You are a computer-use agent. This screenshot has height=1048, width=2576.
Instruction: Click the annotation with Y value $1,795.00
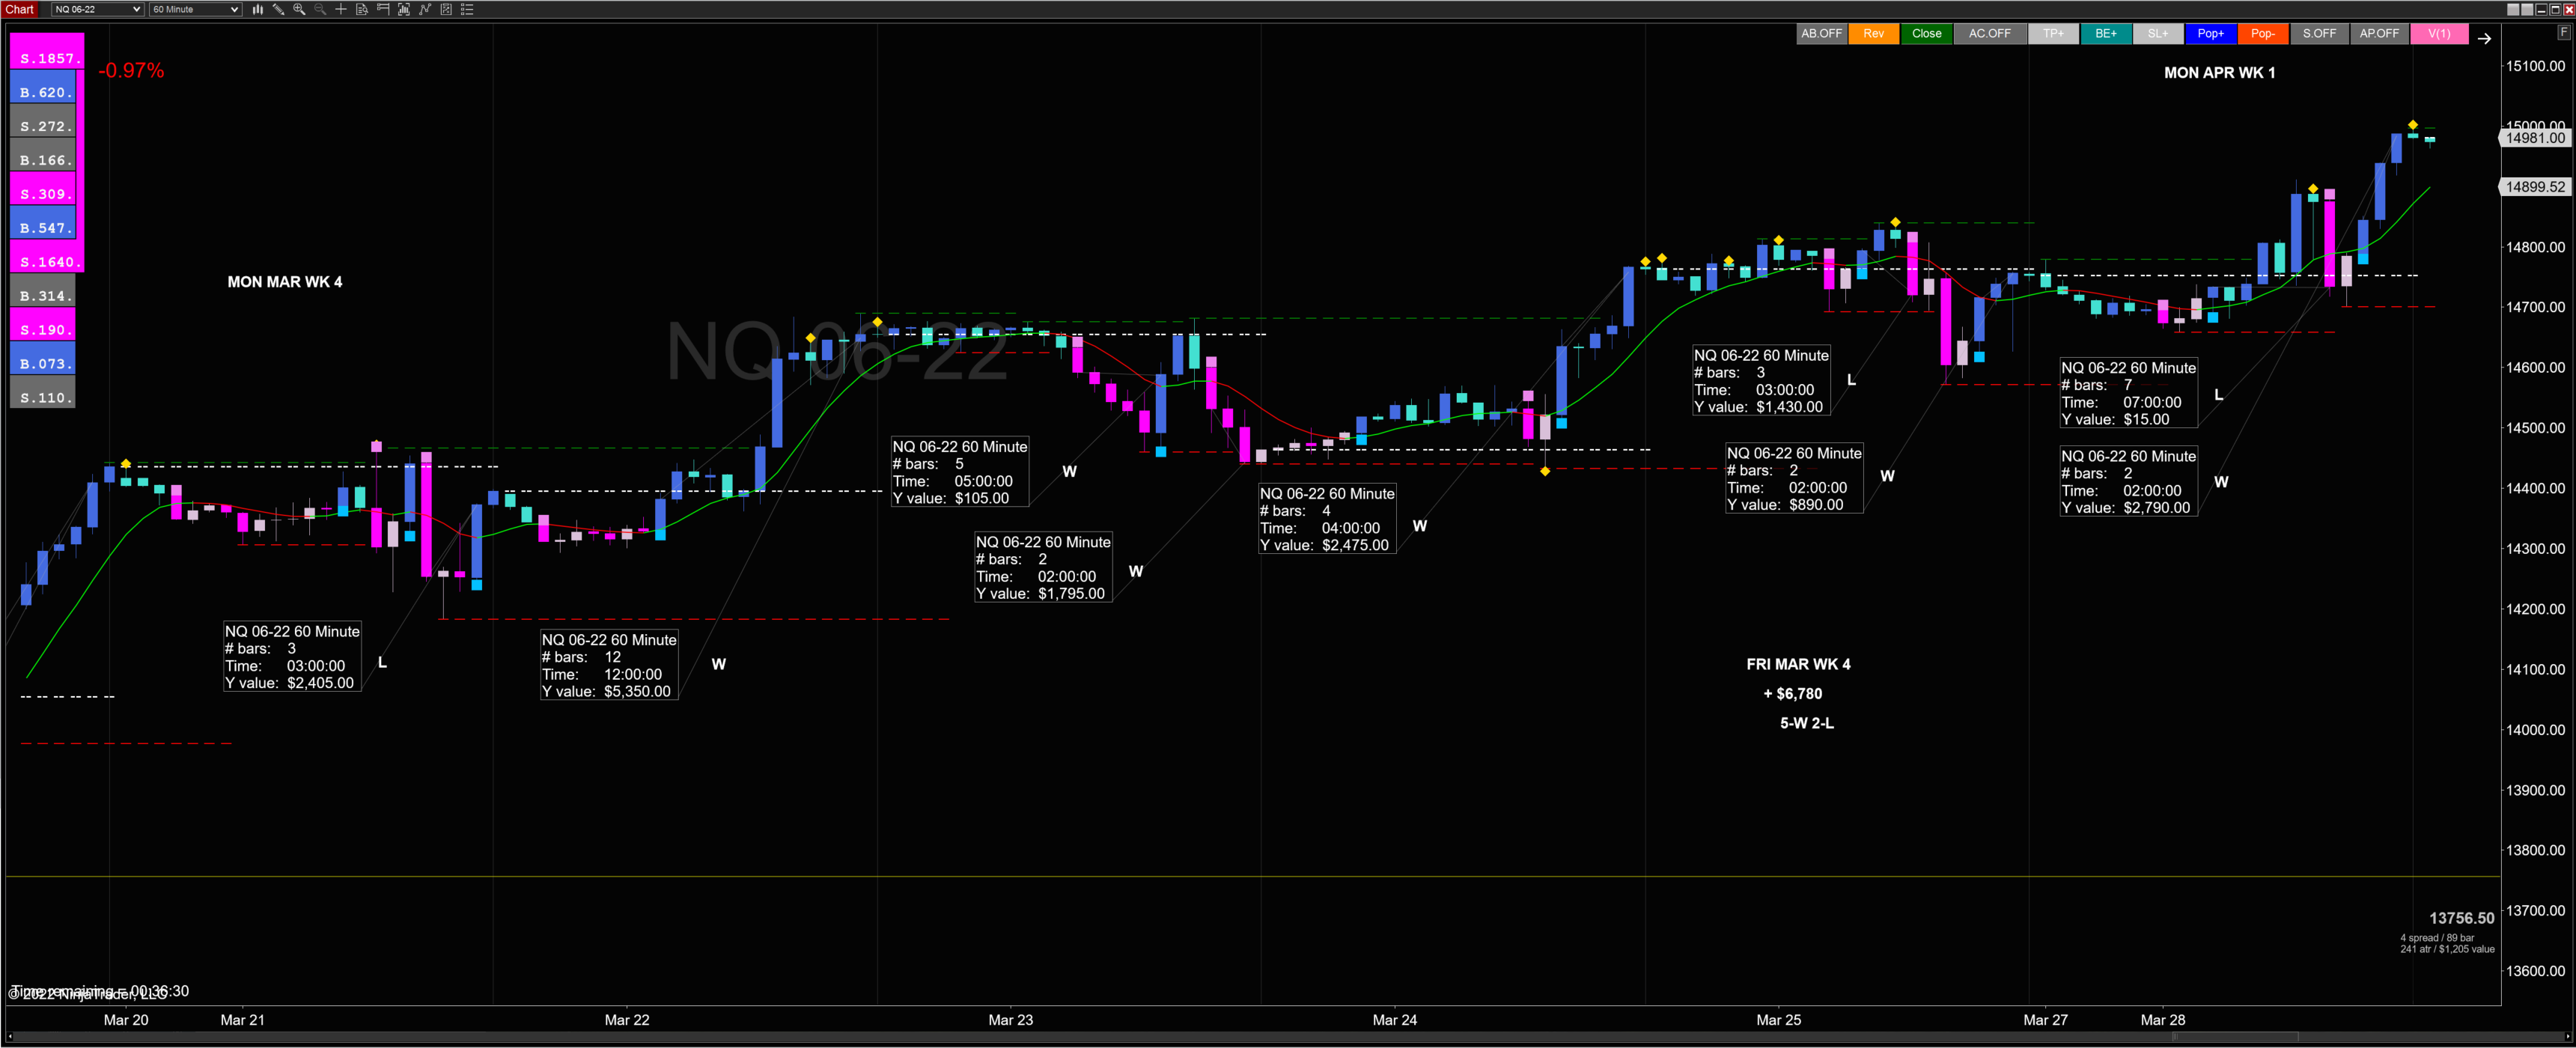tap(1043, 567)
